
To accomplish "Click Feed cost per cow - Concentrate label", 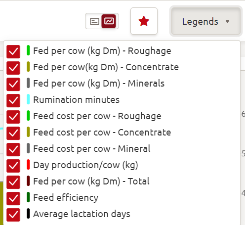I will 102,133.
